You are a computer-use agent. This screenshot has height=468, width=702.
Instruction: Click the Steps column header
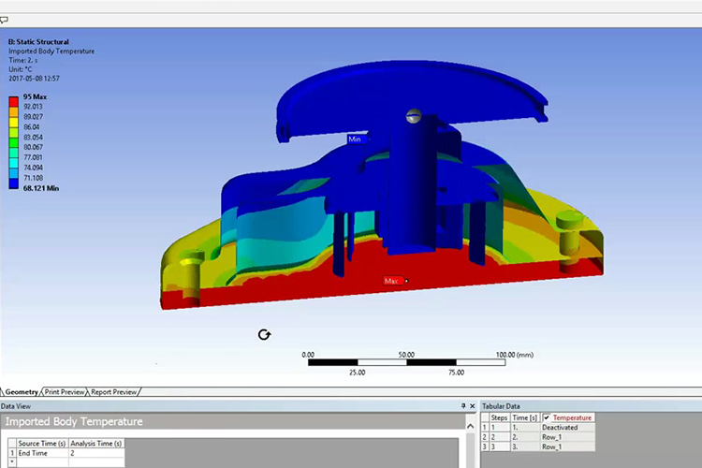click(x=499, y=417)
